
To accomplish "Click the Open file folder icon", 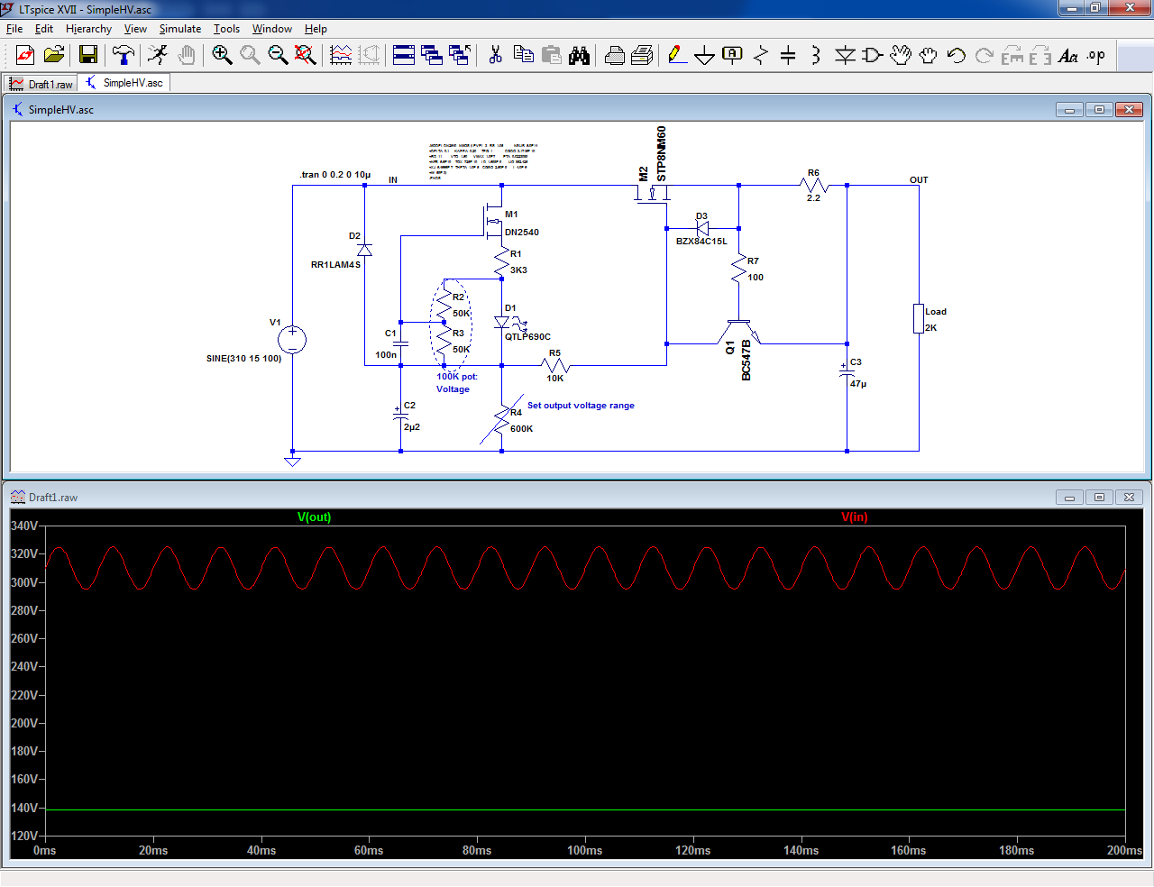I will 54,55.
